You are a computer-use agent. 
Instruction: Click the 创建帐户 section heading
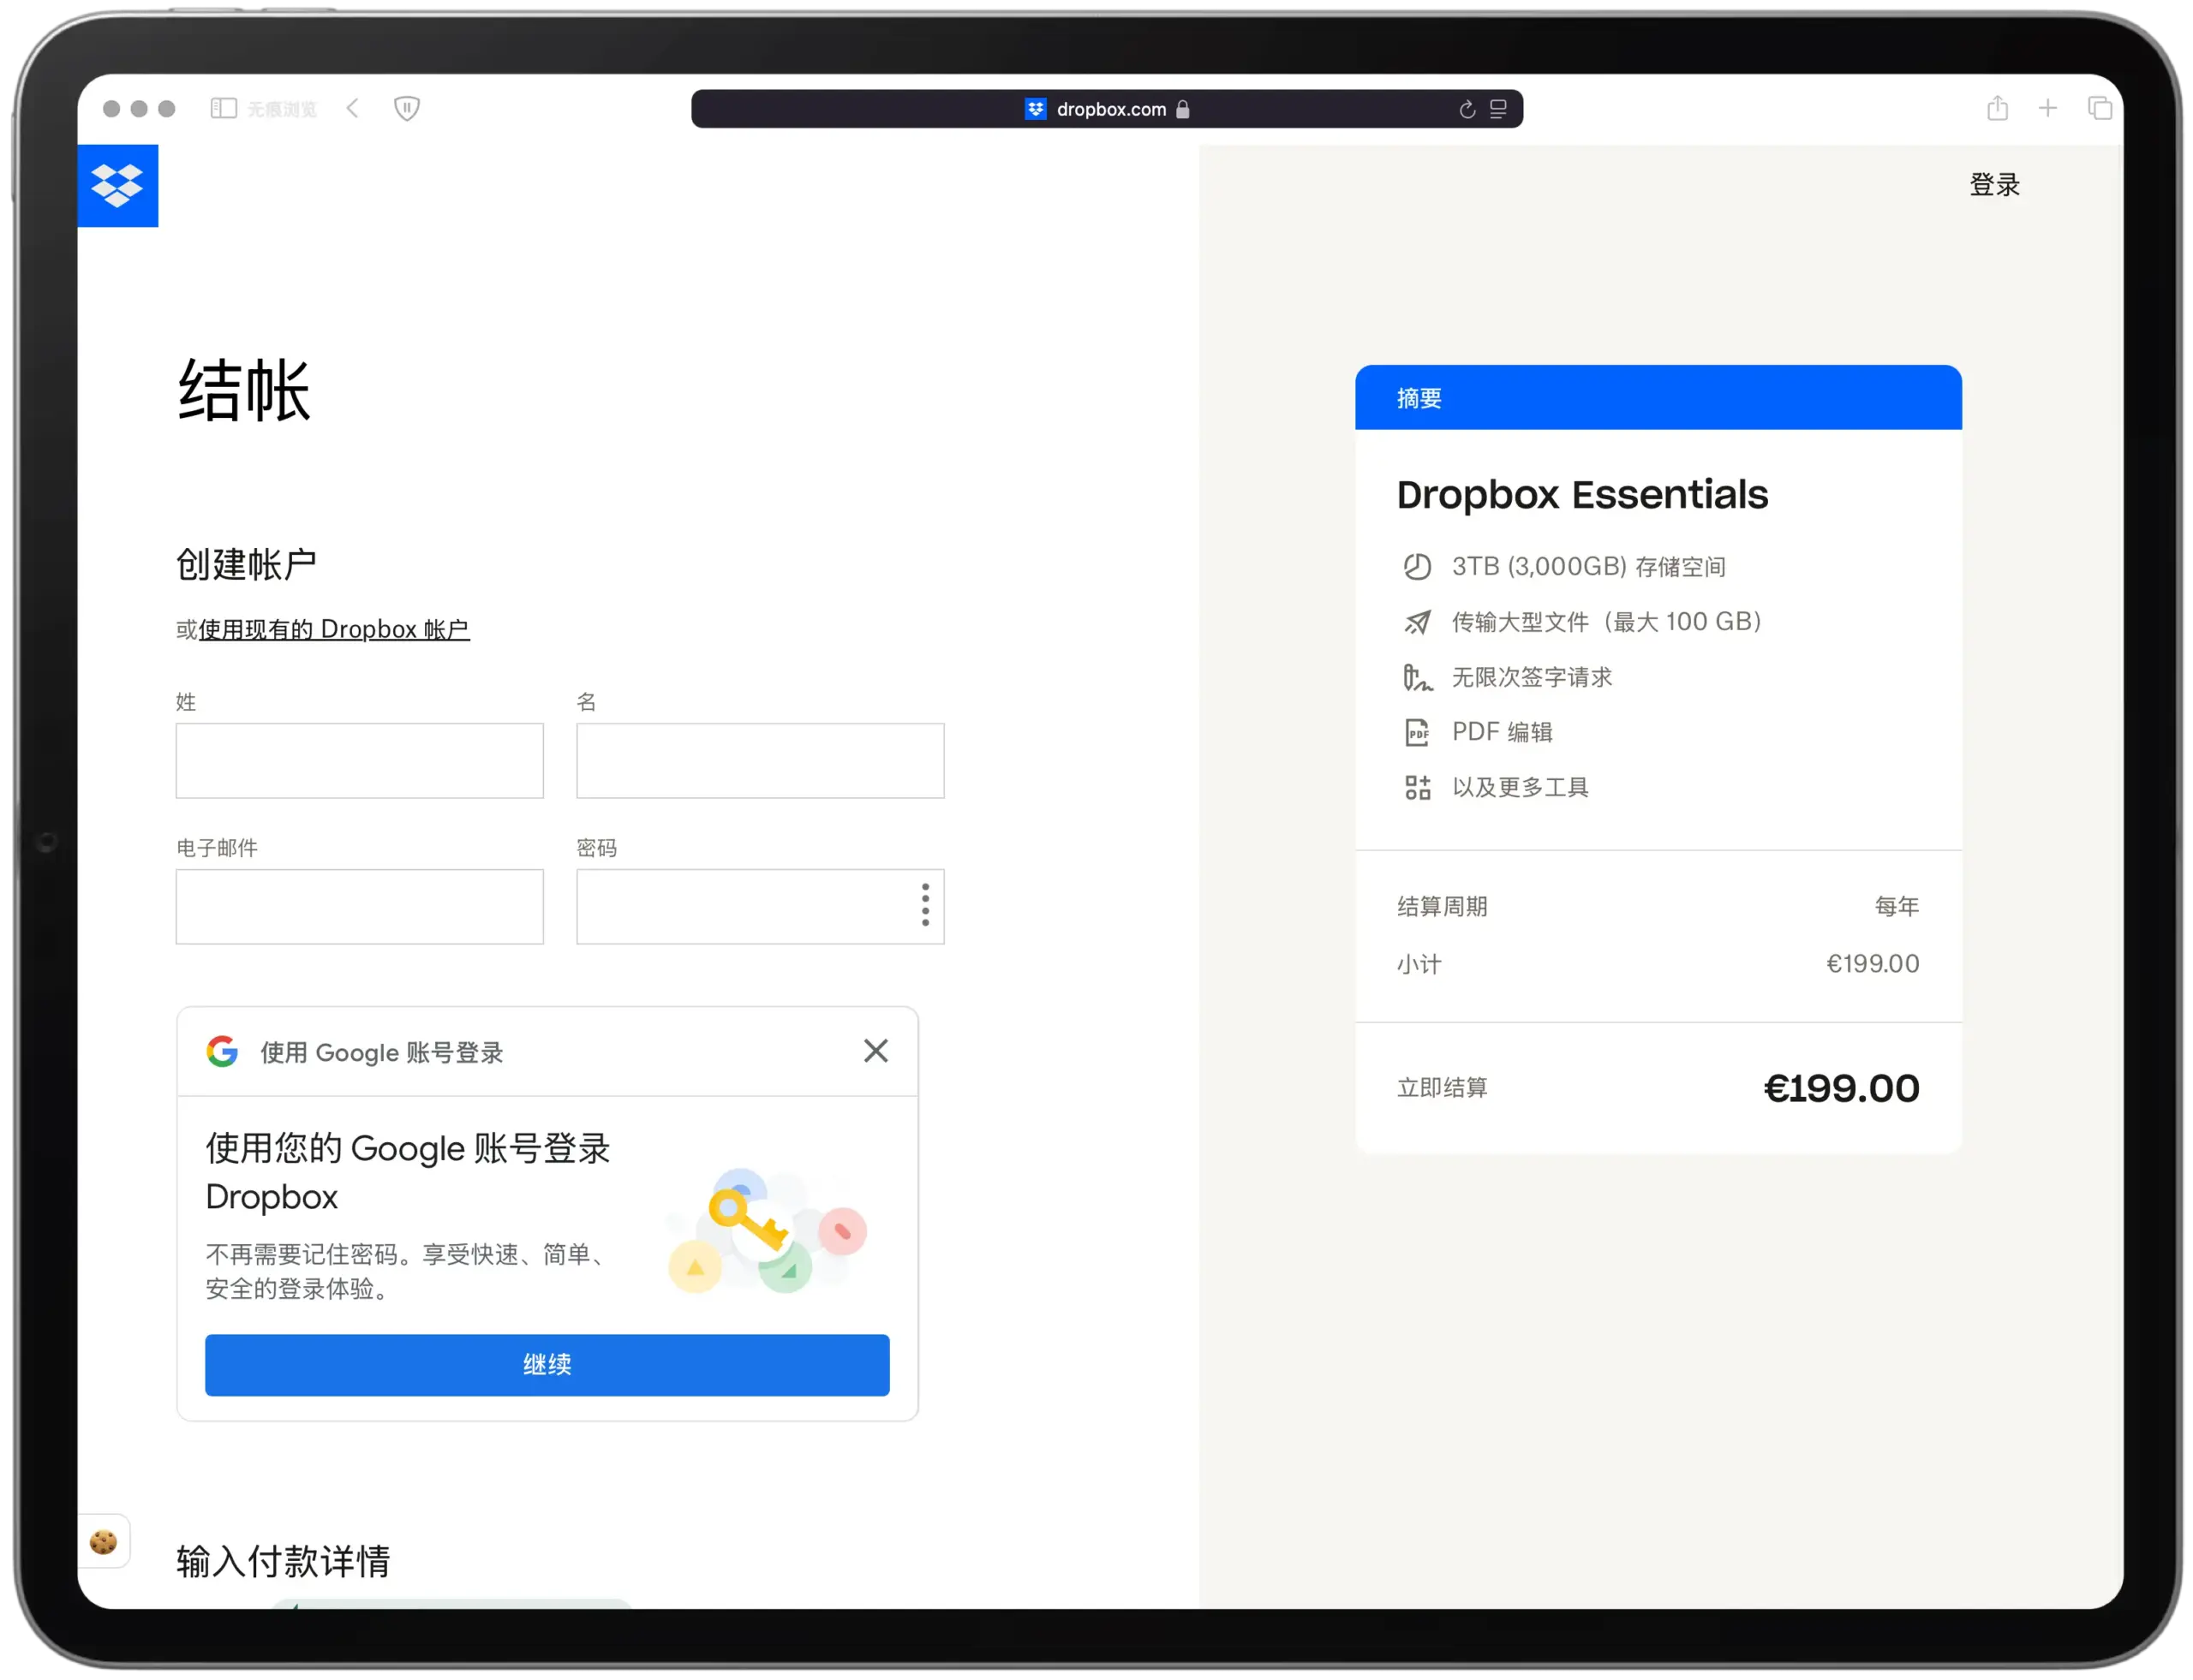pyautogui.click(x=246, y=564)
